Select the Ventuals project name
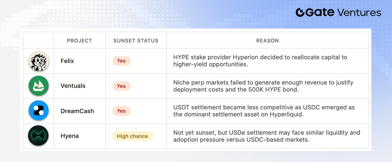This screenshot has width=392, height=162. pyautogui.click(x=73, y=86)
